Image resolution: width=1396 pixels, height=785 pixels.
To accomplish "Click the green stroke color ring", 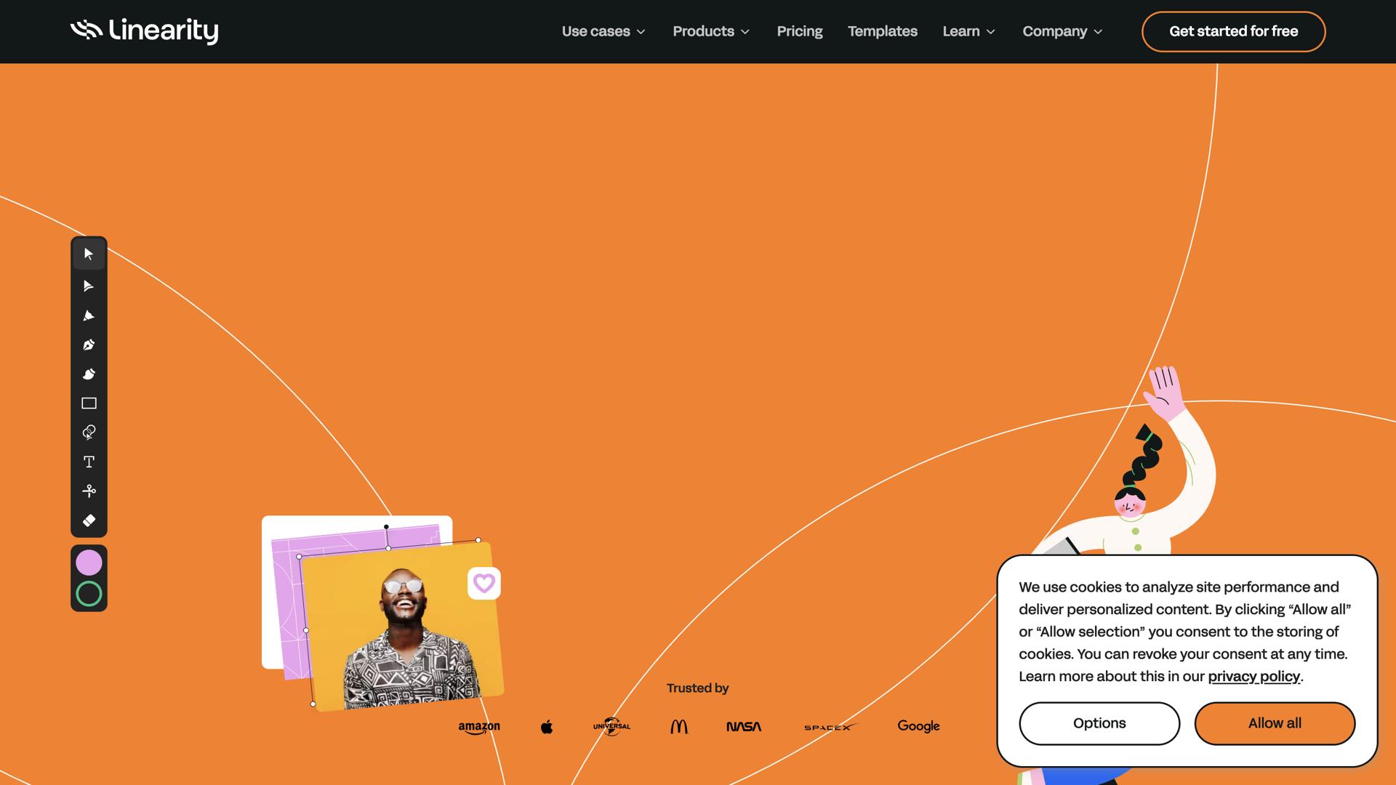I will coord(89,594).
